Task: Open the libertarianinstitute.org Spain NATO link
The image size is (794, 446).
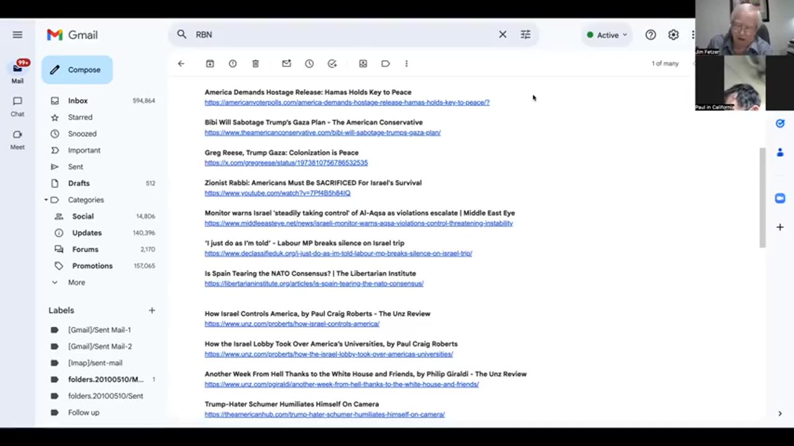Action: click(x=314, y=284)
